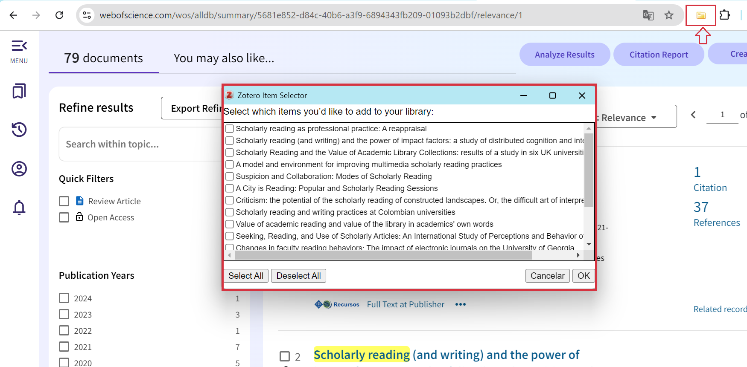Go to previous results page arrow
This screenshot has width=747, height=367.
(x=693, y=115)
